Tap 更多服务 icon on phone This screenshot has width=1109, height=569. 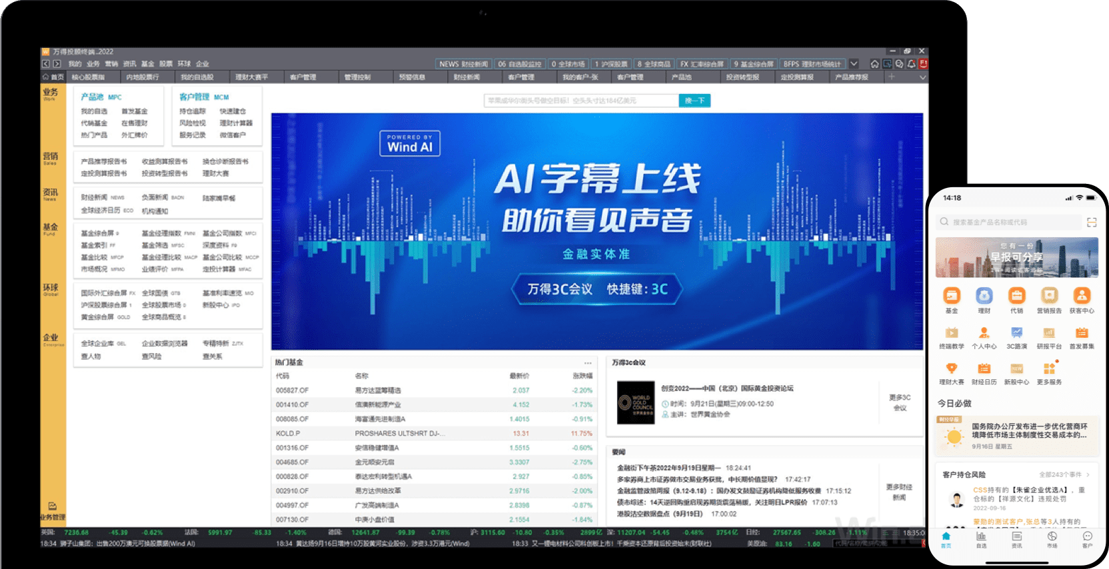click(1049, 368)
